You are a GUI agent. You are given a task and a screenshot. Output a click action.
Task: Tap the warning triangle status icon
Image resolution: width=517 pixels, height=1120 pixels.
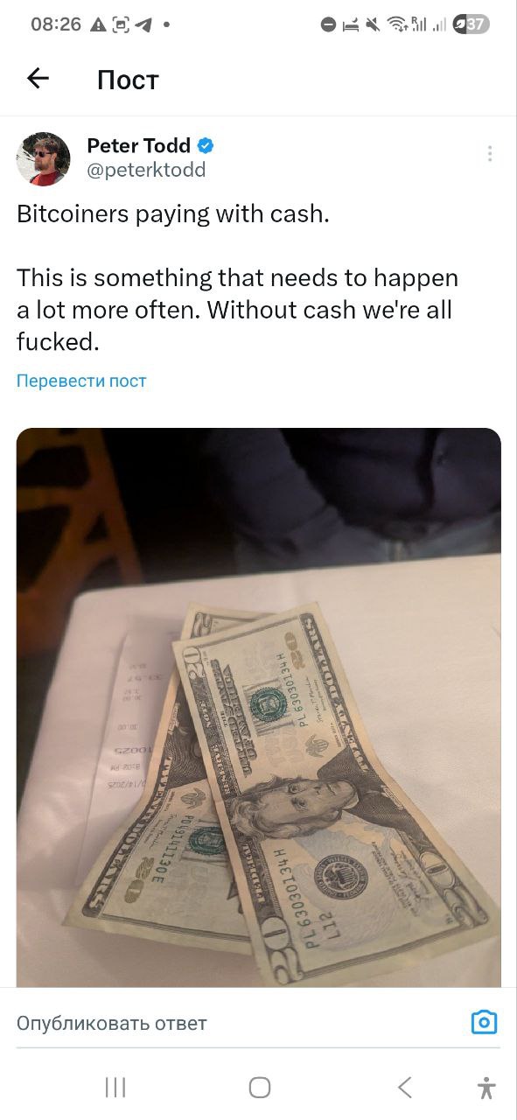click(99, 24)
